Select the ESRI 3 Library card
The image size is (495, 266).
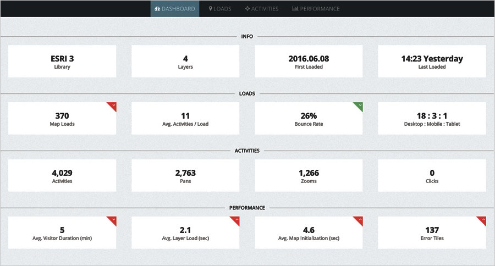point(62,61)
